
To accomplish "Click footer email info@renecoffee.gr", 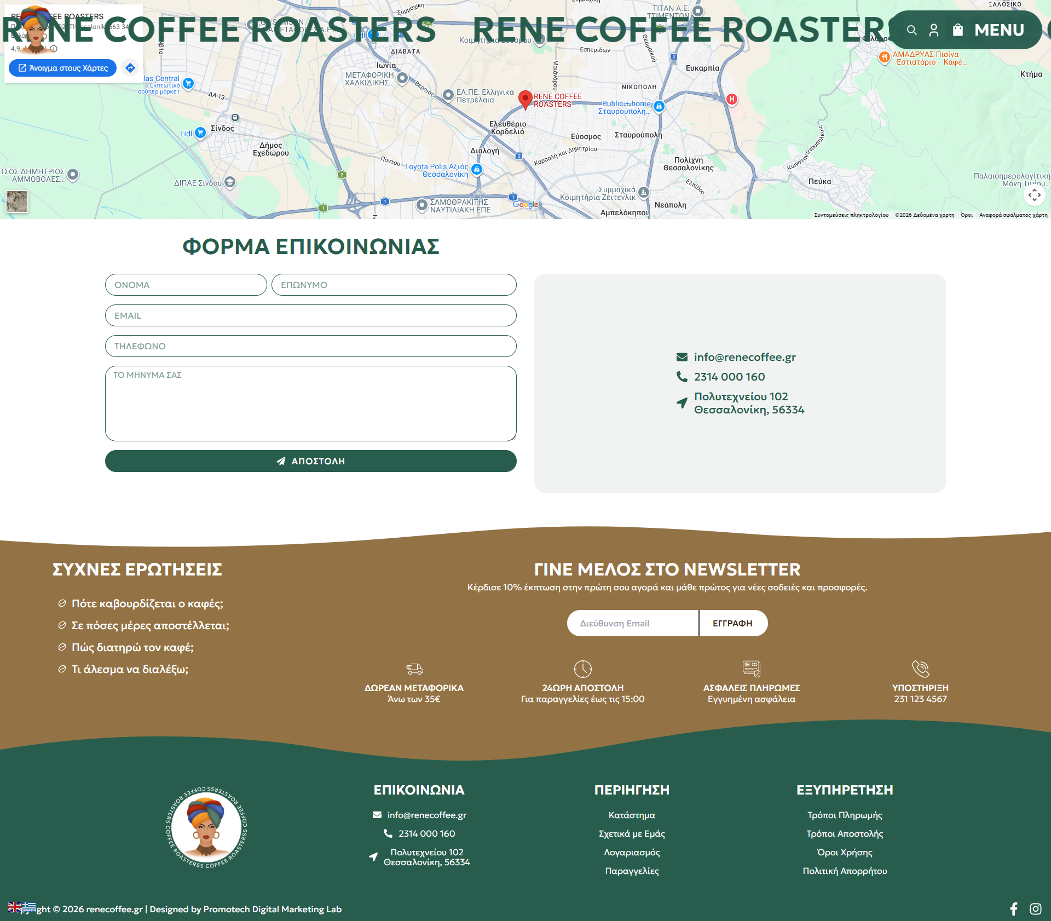I will tap(427, 815).
